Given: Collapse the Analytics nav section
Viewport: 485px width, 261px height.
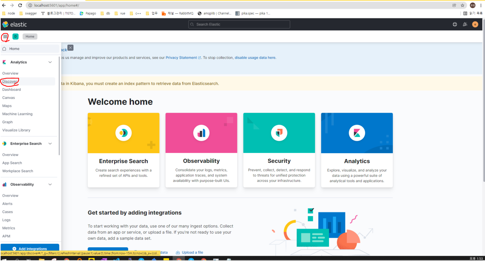Looking at the screenshot, I should 50,62.
